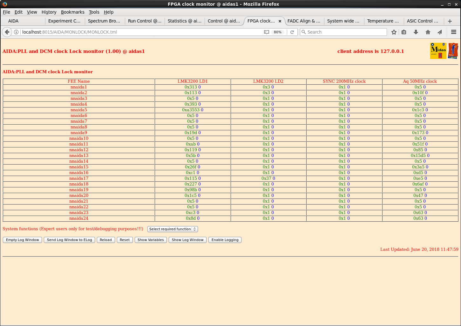Go to the Firefox home page icon
The image size is (461, 326).
click(428, 32)
